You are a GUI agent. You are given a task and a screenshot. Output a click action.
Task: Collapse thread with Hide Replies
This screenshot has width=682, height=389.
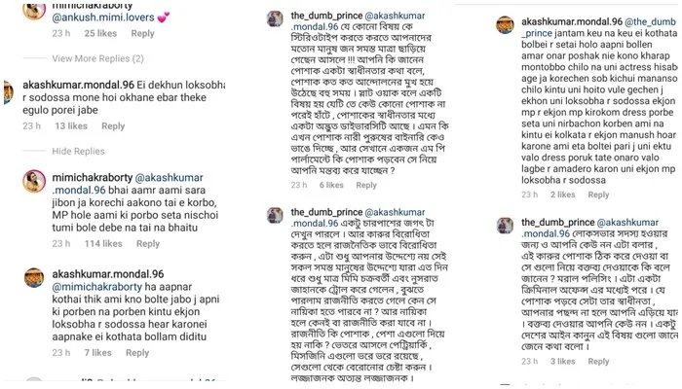tap(78, 151)
